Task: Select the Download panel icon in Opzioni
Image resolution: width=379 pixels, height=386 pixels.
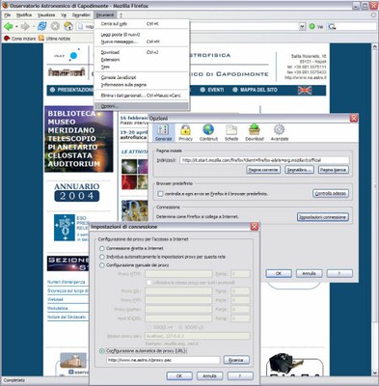Action: (255, 132)
